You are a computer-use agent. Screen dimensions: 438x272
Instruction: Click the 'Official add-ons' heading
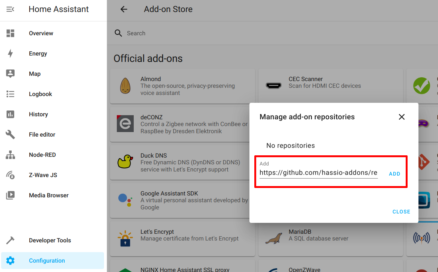[148, 59]
